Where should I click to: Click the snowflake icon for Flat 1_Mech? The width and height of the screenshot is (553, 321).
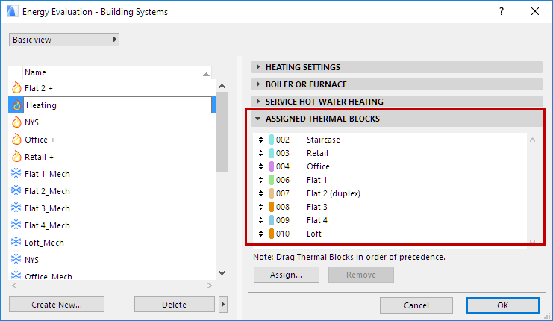pos(16,174)
